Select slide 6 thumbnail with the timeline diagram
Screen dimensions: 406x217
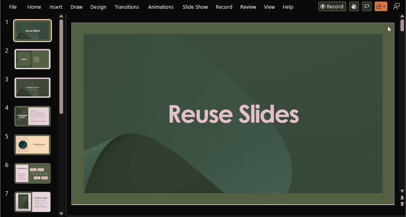pos(33,173)
